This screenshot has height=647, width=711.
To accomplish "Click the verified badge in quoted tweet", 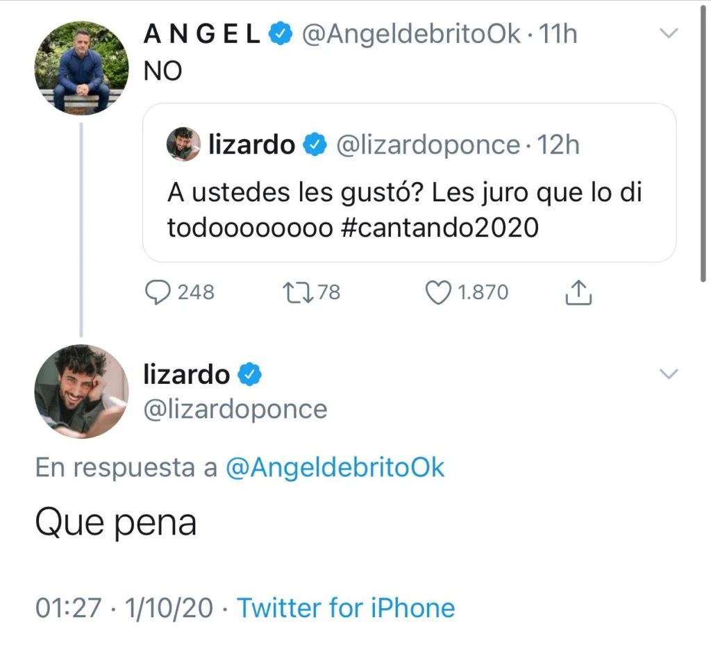I will tap(314, 145).
